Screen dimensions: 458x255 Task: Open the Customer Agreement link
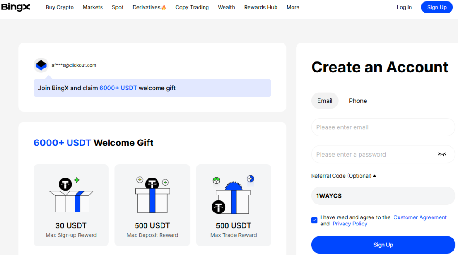[x=420, y=217]
